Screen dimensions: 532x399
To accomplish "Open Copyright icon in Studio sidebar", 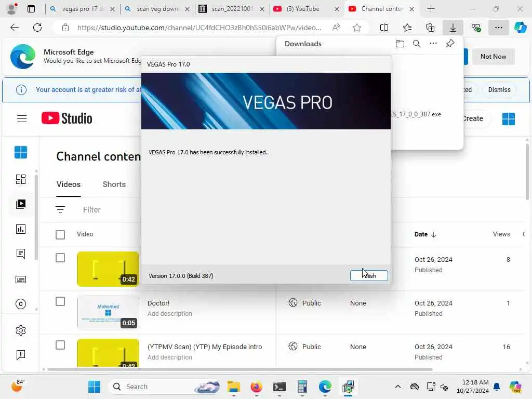I will tap(21, 304).
